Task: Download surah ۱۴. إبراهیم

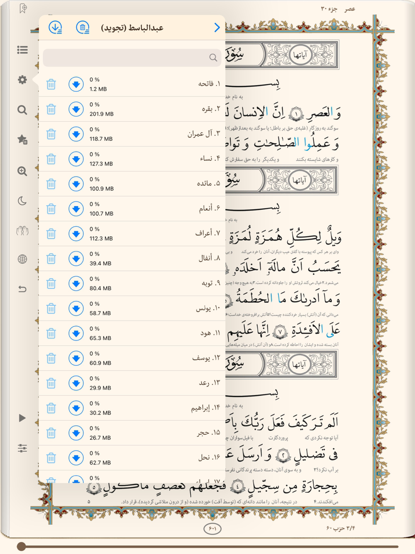Action: point(76,408)
